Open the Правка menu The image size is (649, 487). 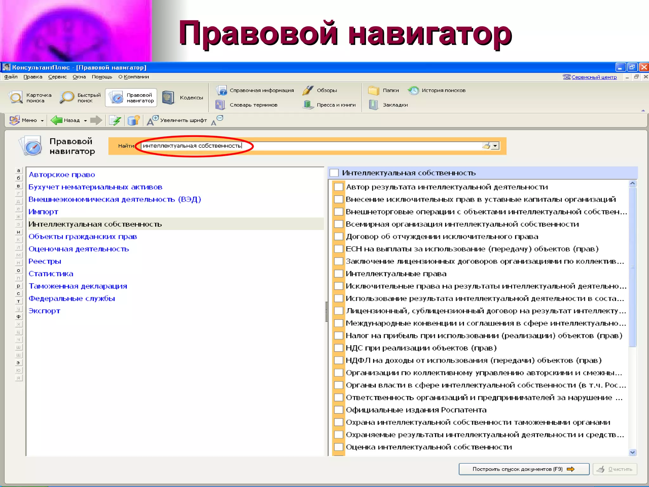(x=33, y=77)
